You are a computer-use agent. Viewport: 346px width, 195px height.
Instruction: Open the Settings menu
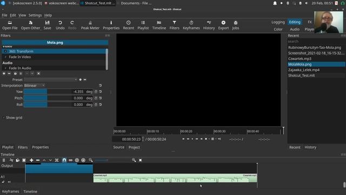[35, 15]
